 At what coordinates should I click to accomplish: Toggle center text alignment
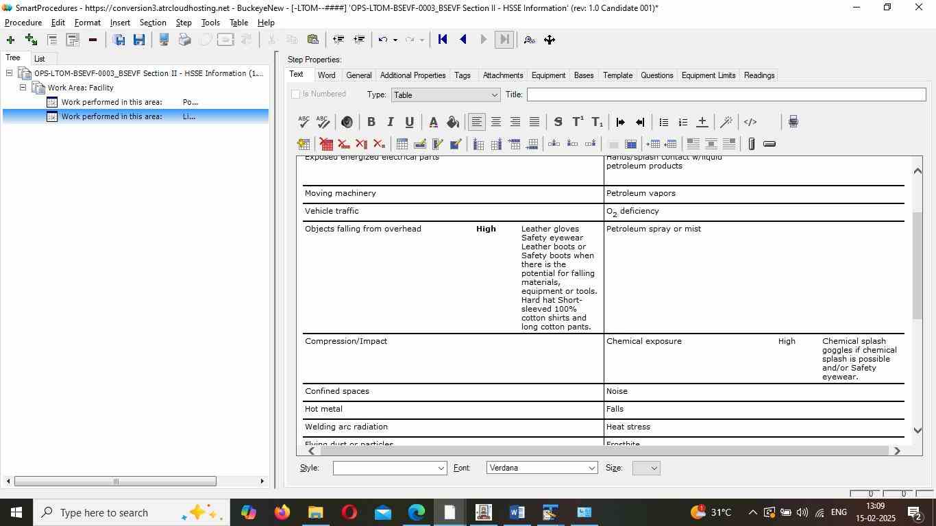click(496, 122)
